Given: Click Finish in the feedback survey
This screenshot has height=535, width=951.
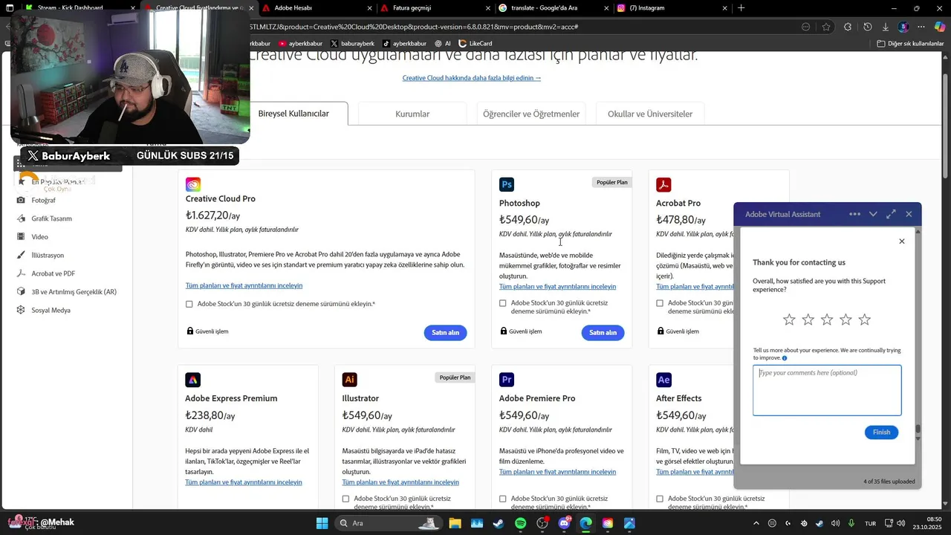Looking at the screenshot, I should point(881,432).
